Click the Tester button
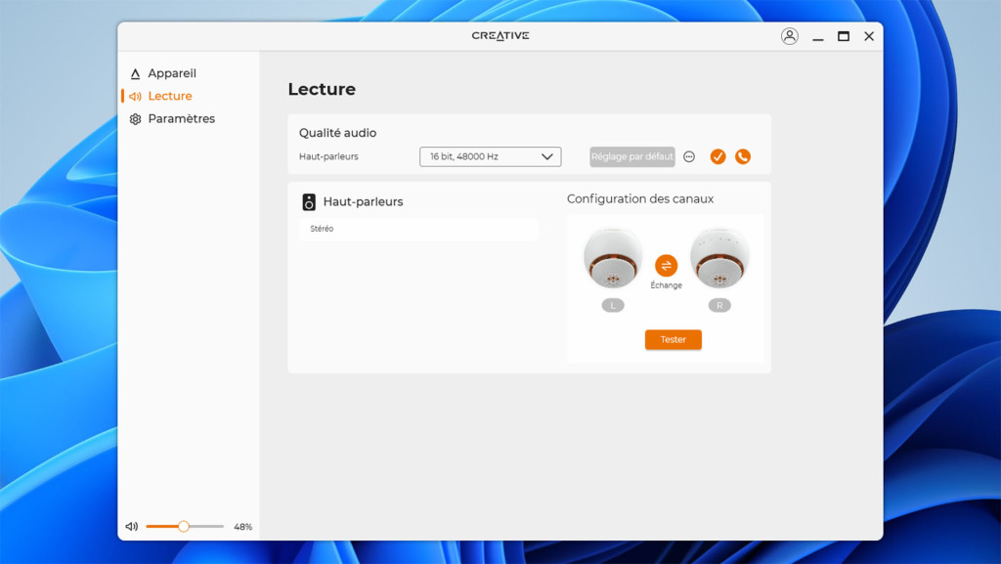Image resolution: width=1001 pixels, height=564 pixels. pyautogui.click(x=673, y=339)
